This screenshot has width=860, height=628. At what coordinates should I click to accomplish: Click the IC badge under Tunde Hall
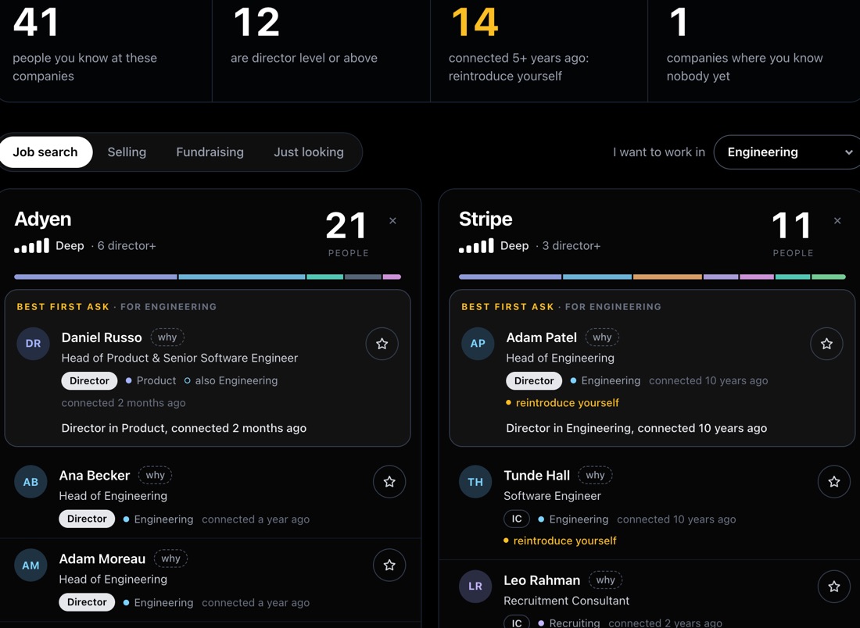click(517, 519)
